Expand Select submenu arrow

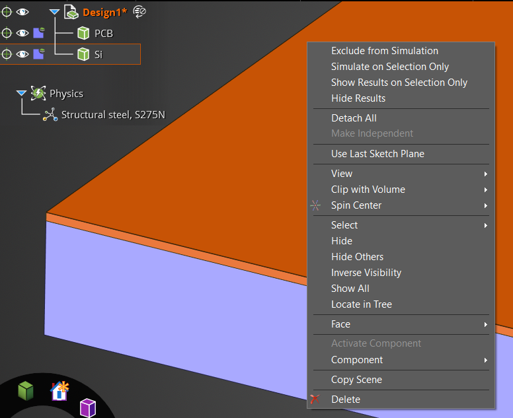486,225
